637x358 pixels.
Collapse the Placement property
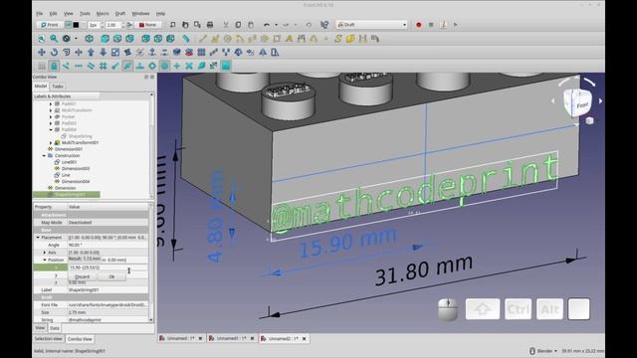click(x=38, y=238)
